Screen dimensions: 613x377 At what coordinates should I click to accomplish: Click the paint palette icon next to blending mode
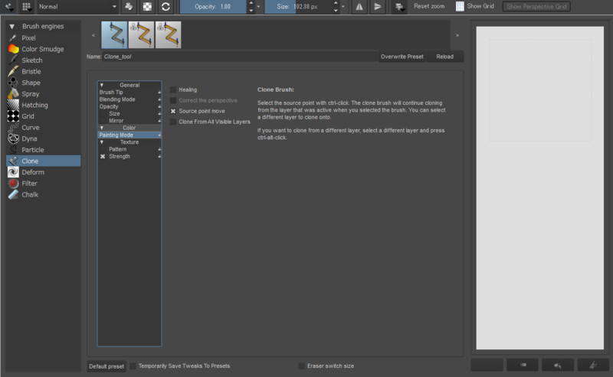pos(129,7)
